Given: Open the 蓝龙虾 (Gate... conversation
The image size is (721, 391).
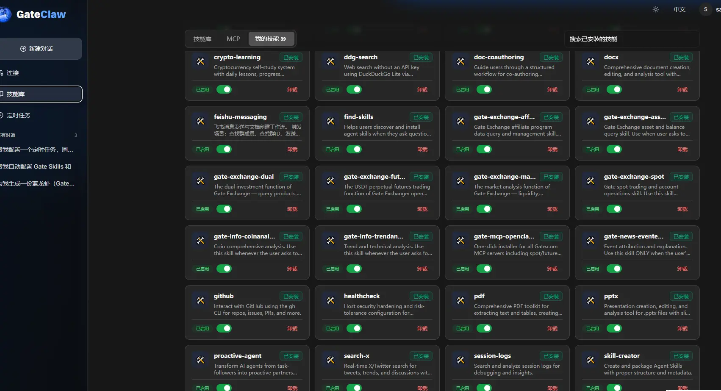Looking at the screenshot, I should (38, 183).
